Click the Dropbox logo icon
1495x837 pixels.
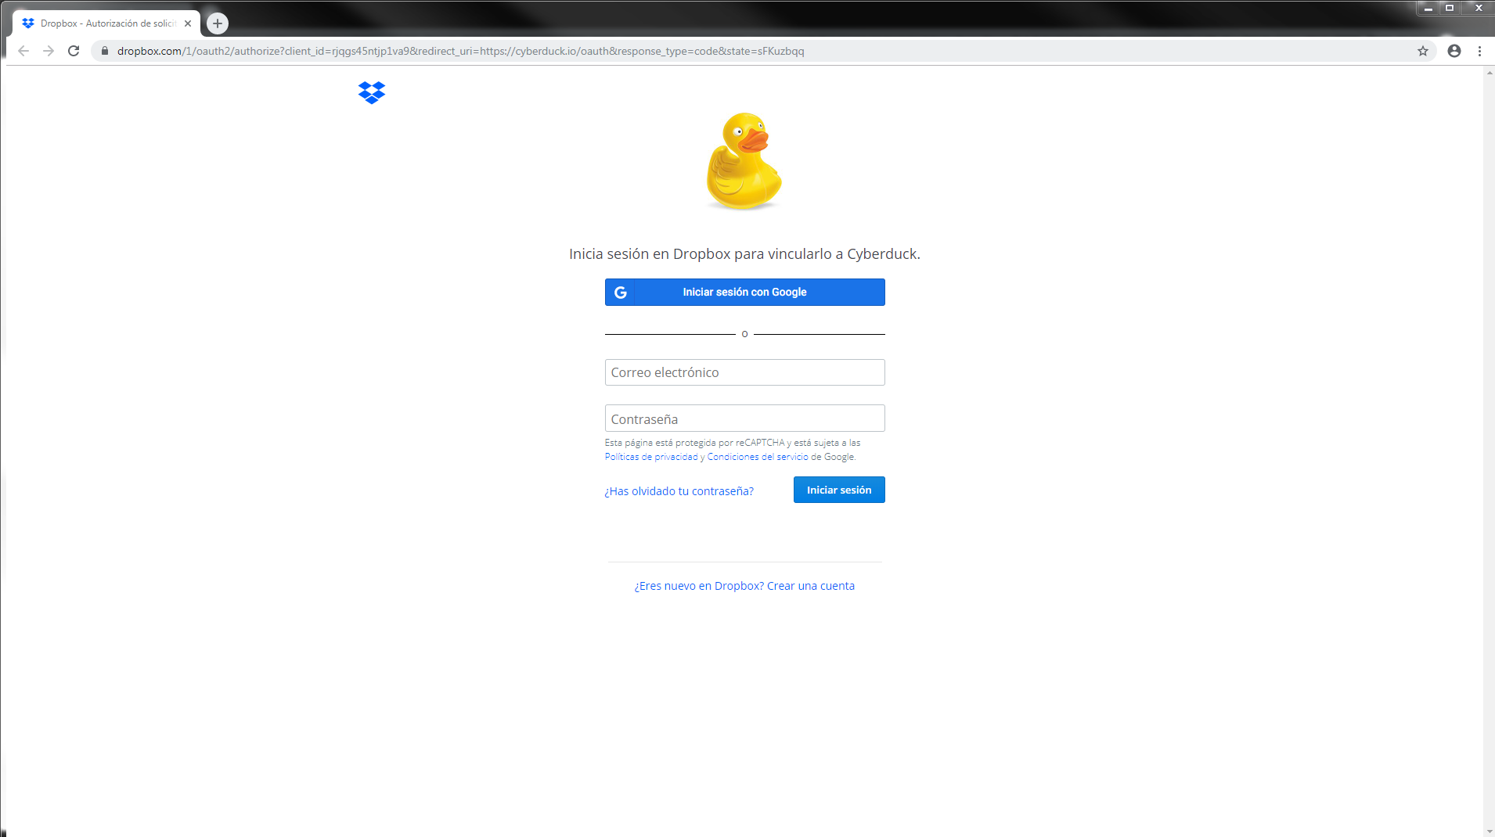pos(372,92)
